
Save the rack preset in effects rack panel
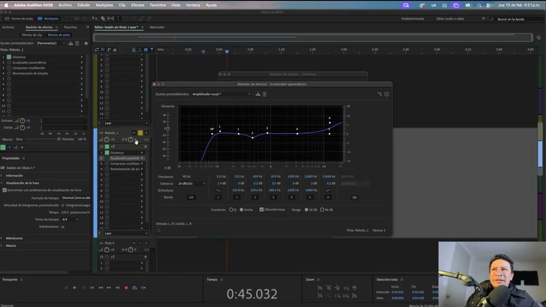coord(71,43)
